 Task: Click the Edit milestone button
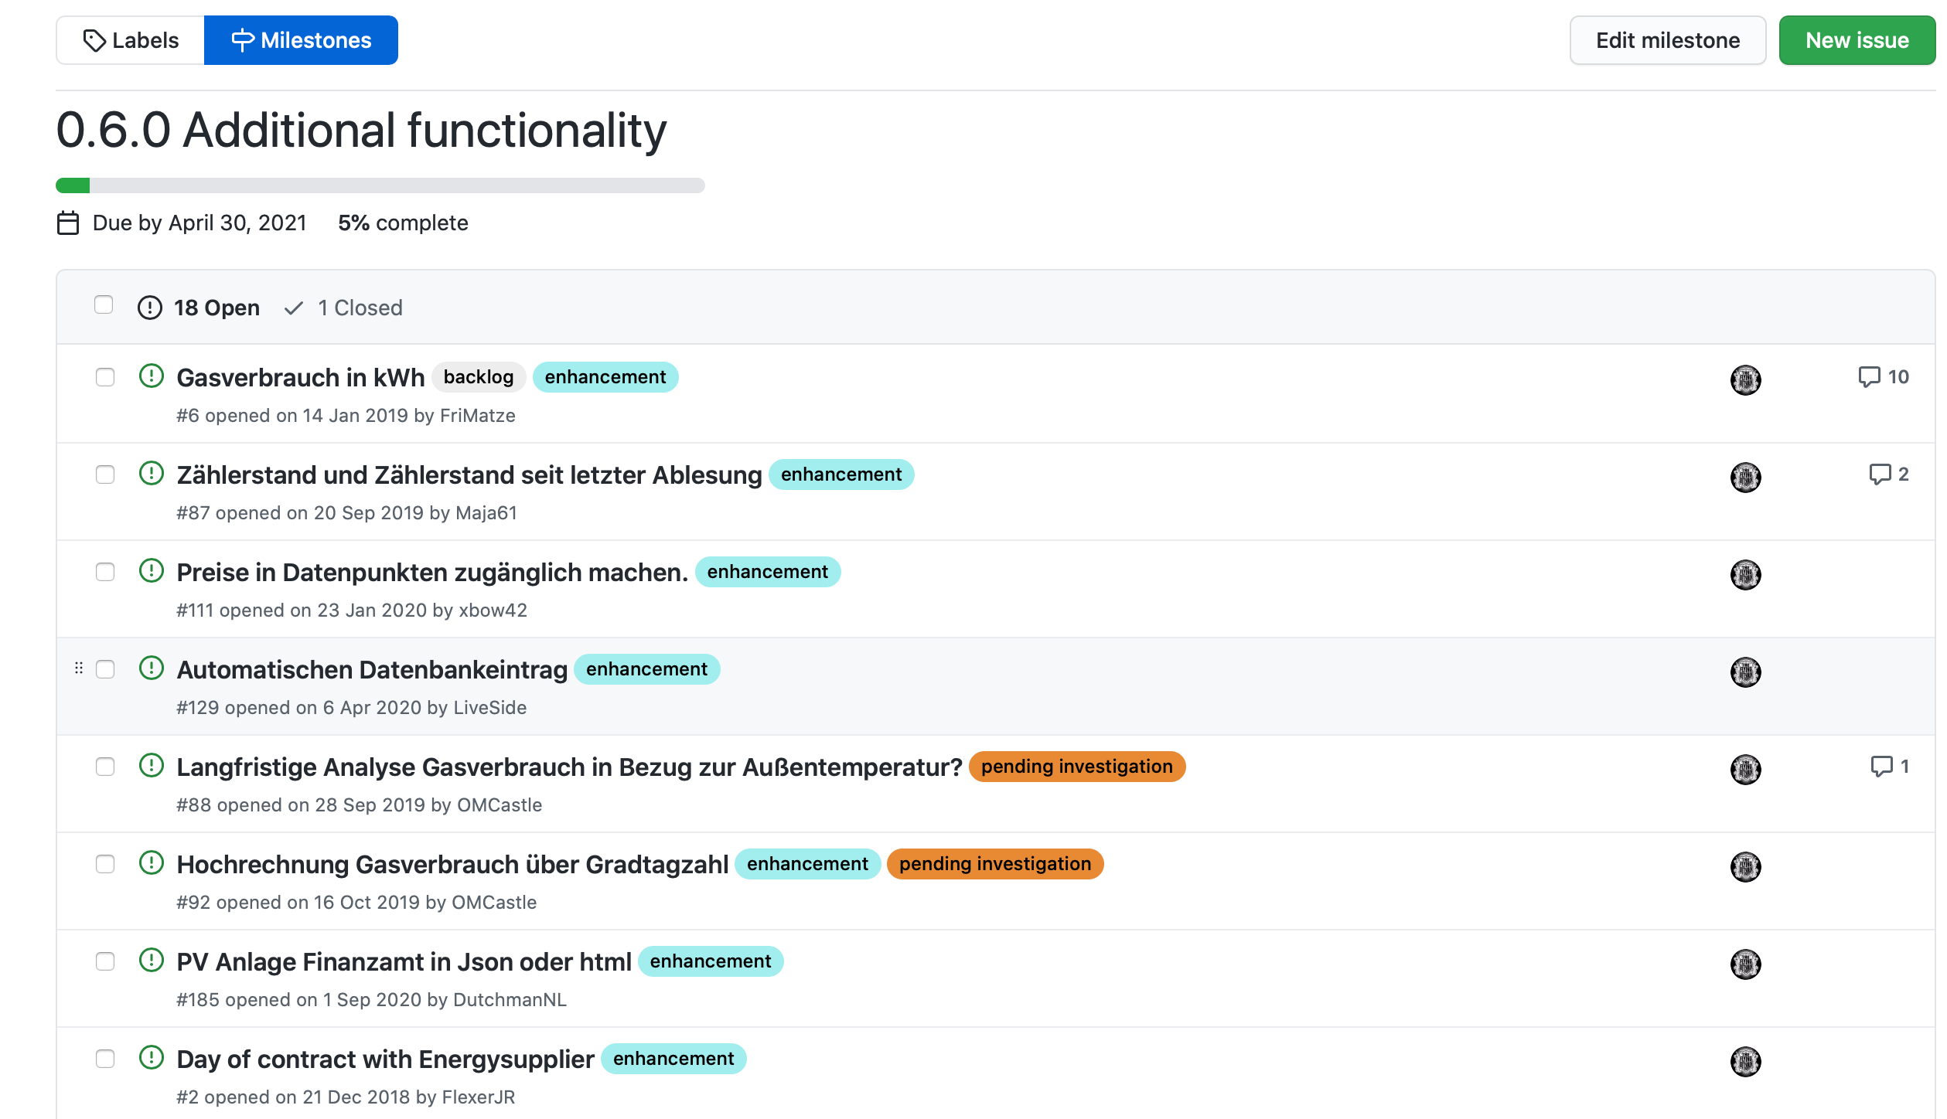click(x=1667, y=40)
